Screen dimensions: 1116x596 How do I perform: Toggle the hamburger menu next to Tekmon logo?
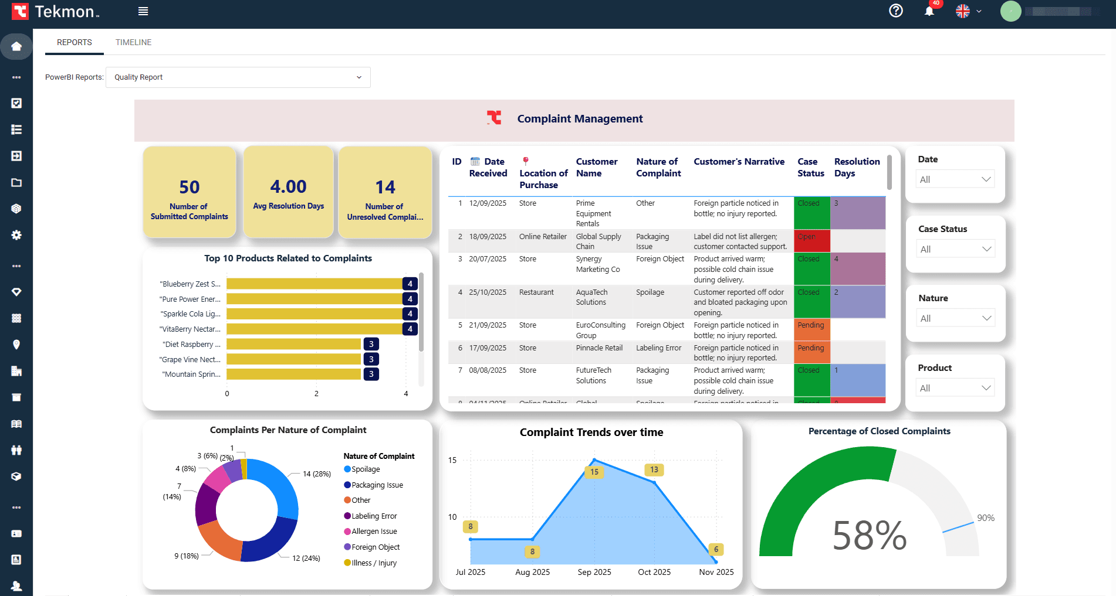(143, 11)
